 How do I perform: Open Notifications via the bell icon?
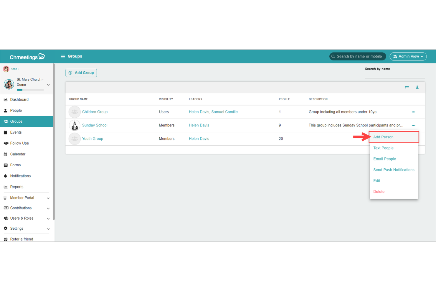pyautogui.click(x=6, y=176)
